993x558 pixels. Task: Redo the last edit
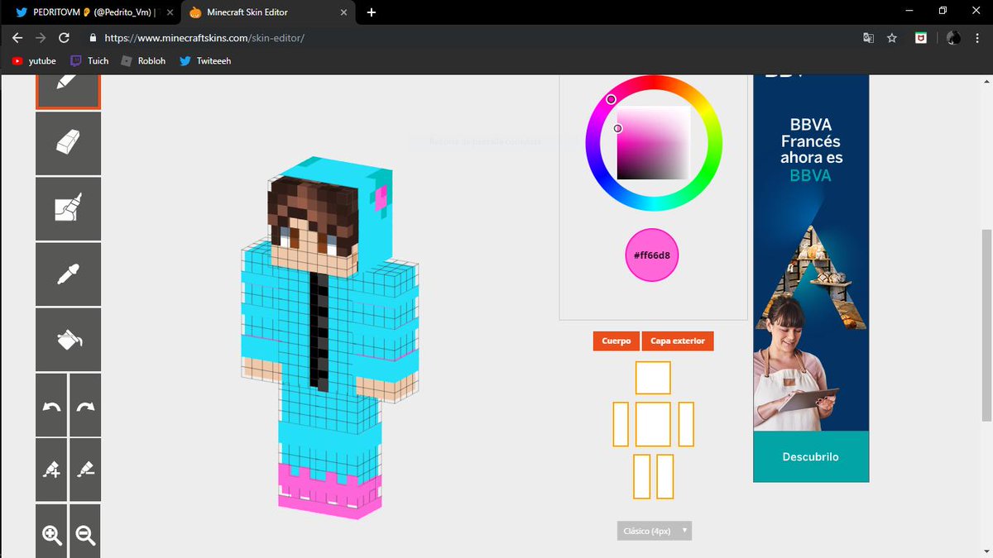85,405
